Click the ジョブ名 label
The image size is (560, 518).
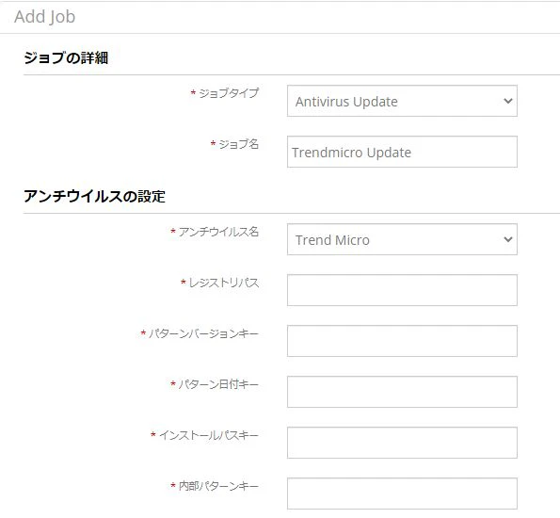tap(238, 144)
